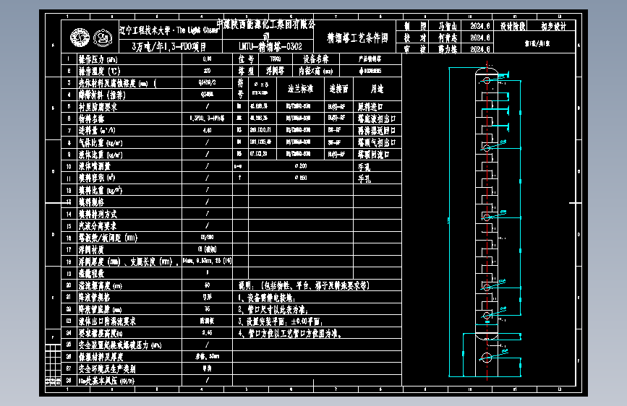This screenshot has height=406, width=627.
Task: Select the '浮阀塔' tower type value
Action: point(276,71)
